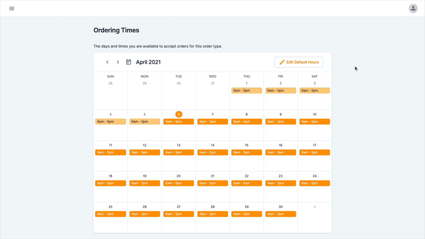Open the 6am - 5pm hours on April 4
The height and width of the screenshot is (239, 425).
[x=111, y=122]
